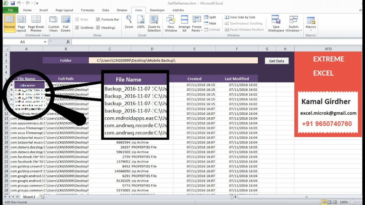
Task: Select the Sheet2 tab
Action: 29,197
